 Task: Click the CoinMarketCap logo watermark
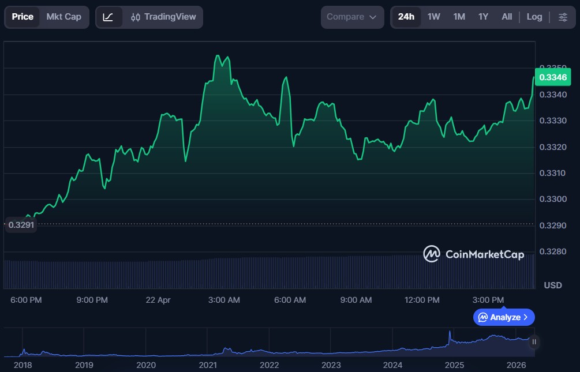click(474, 254)
